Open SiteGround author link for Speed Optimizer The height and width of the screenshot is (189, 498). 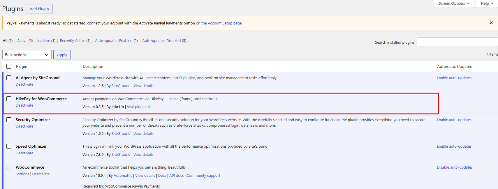121,155
